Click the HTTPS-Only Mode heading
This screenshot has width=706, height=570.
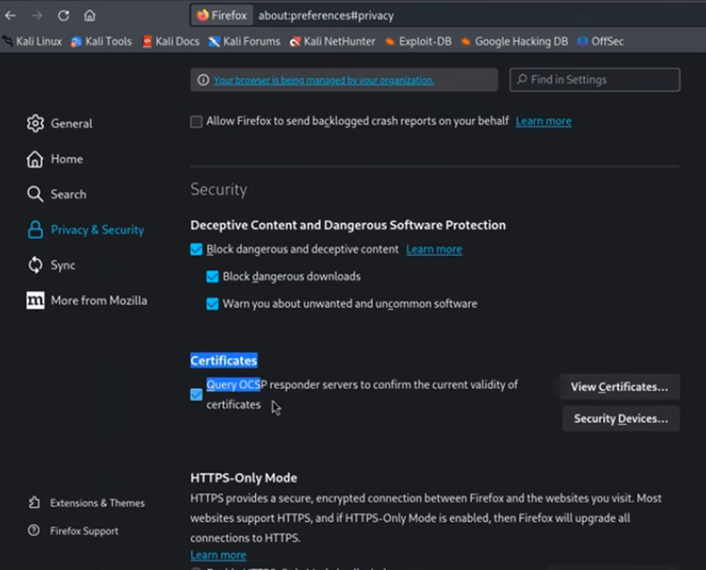point(243,478)
